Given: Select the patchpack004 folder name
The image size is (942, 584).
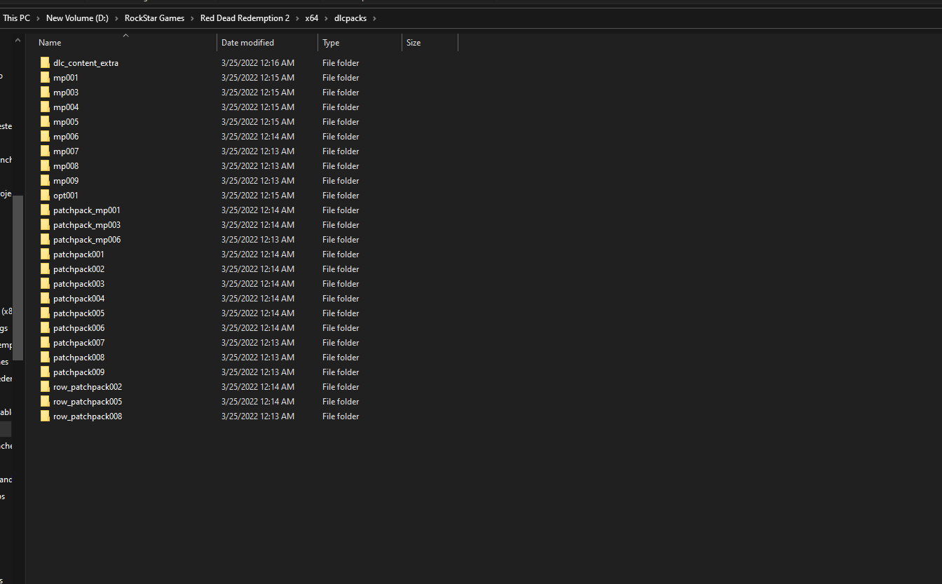Looking at the screenshot, I should pos(78,299).
